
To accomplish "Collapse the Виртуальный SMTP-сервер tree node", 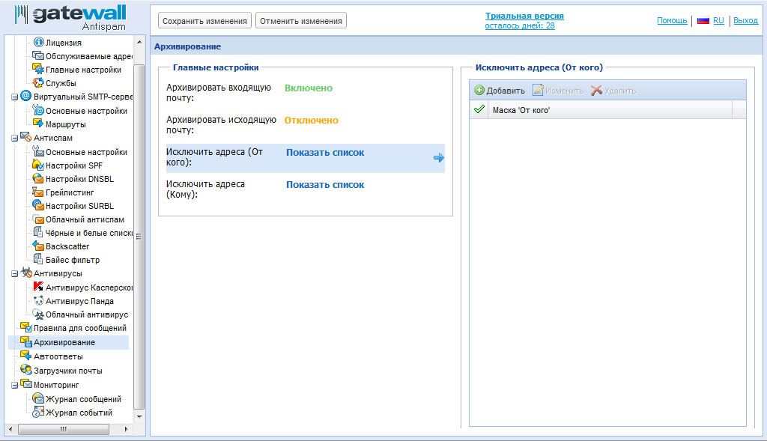I will [15, 97].
